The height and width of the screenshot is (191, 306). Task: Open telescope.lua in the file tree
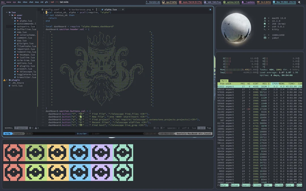tap(28, 72)
